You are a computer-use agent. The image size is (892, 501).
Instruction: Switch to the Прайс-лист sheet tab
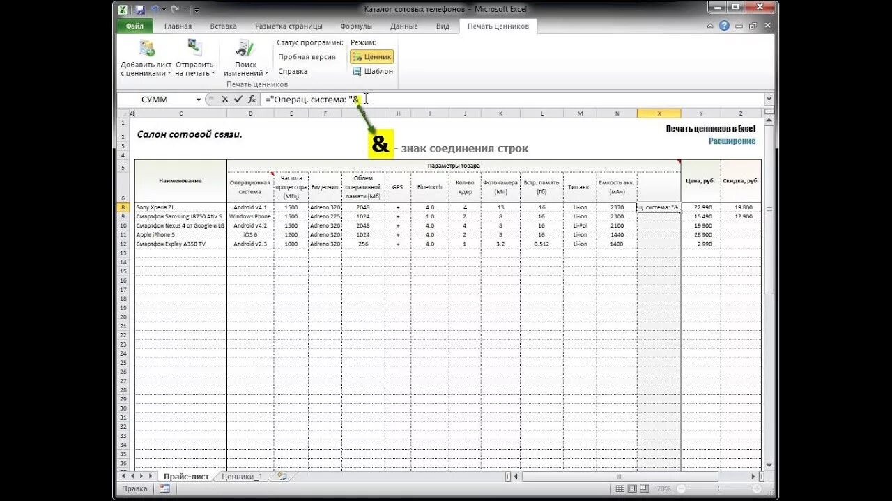186,477
